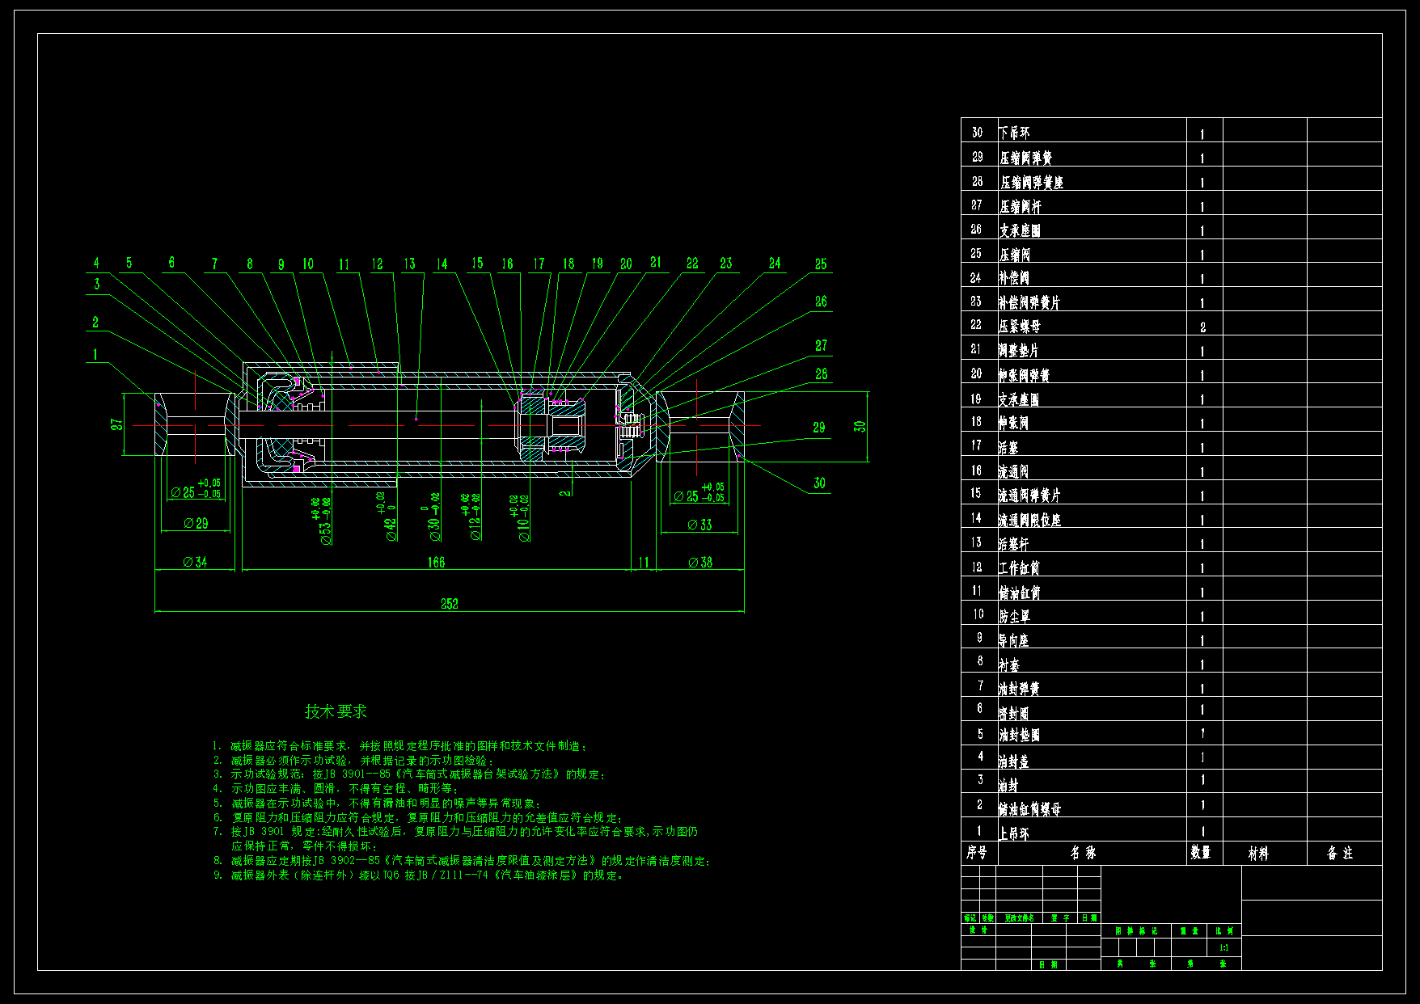Select the ∅29 diameter dimension

coord(196,523)
